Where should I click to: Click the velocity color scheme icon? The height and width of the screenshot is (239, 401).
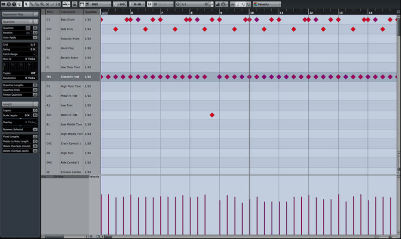255,4
